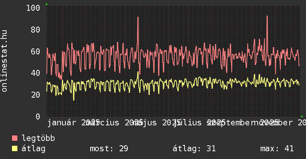Screen dimensions: 306x159
Task: Select the legtöbb legend label
Action: click(38, 138)
